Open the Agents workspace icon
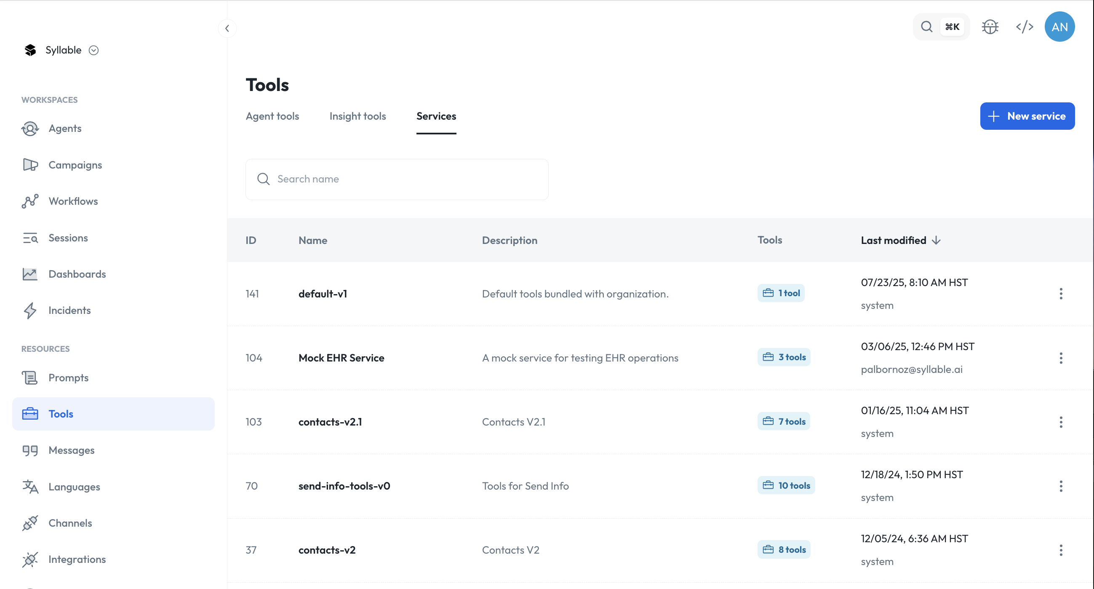This screenshot has height=589, width=1094. tap(30, 129)
